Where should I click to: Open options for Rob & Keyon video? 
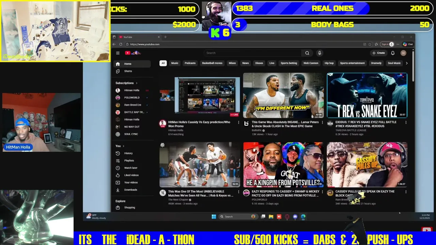click(x=238, y=192)
